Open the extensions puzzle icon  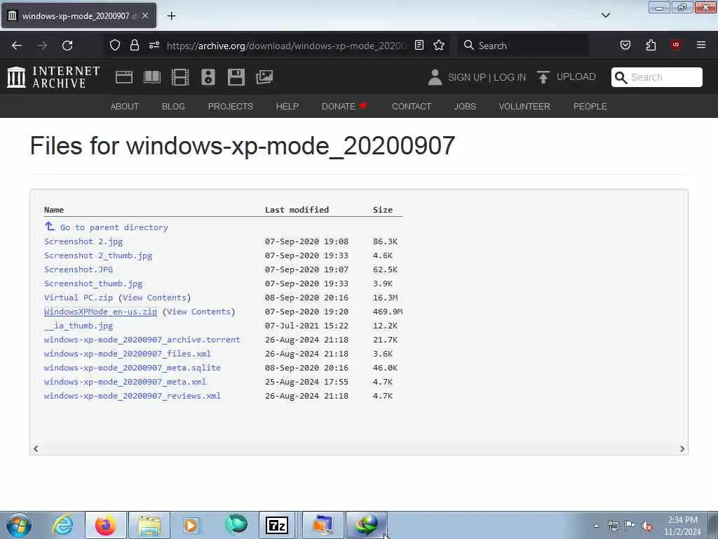651,45
